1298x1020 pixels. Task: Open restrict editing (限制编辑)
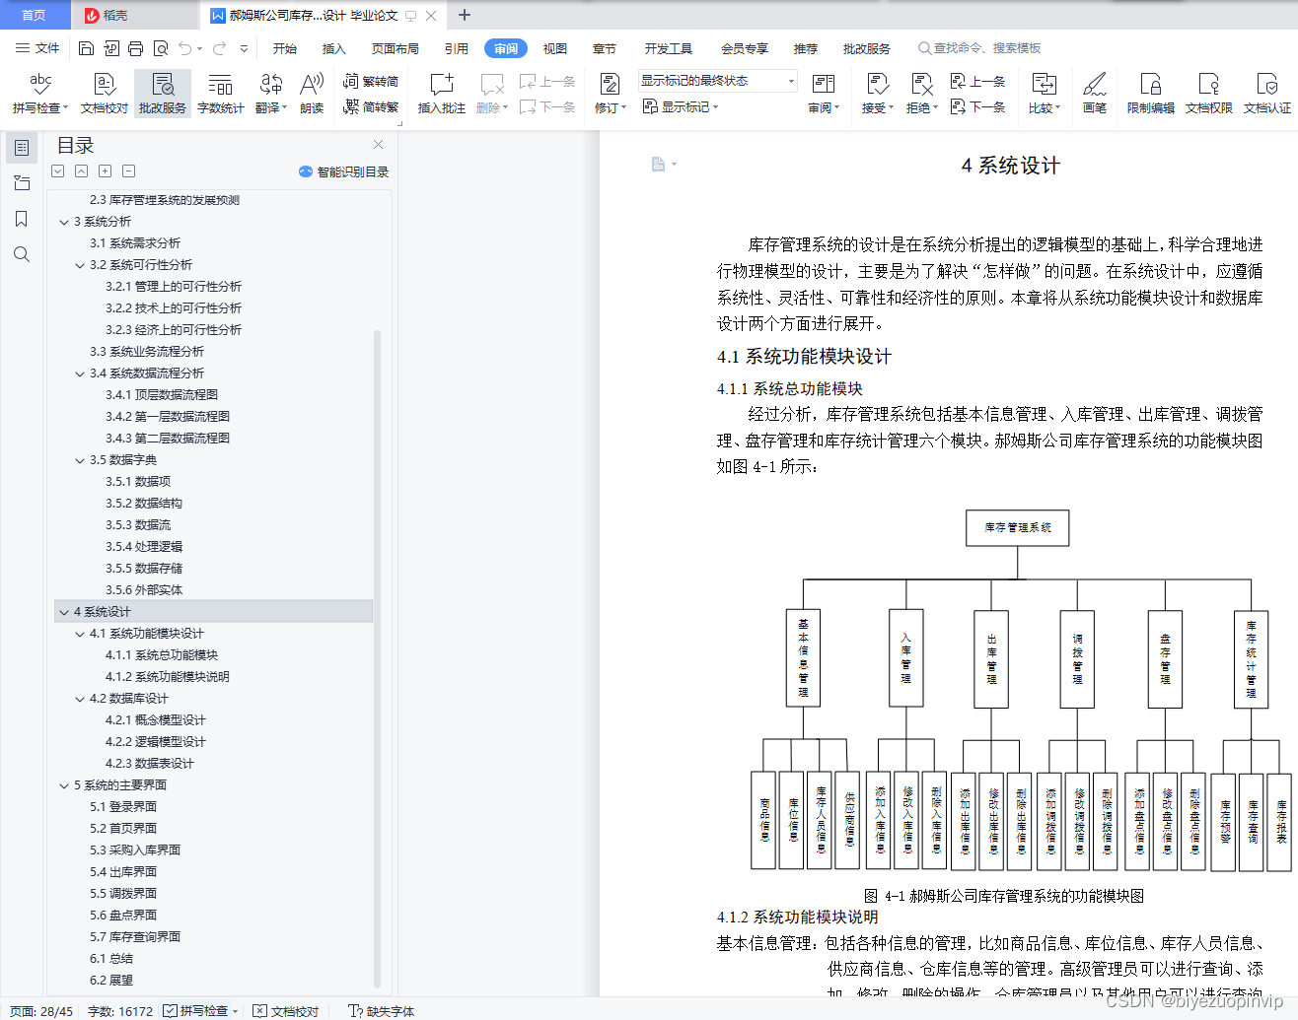tap(1150, 94)
